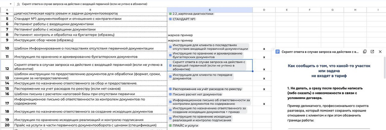Select cell 'Регламент: контроль и обработка на бухгалтере'
Screen dimensions: 386x130
90,35
